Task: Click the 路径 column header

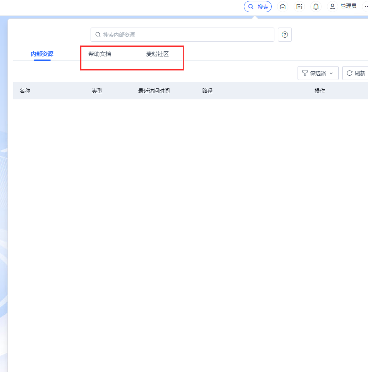Action: [x=207, y=91]
